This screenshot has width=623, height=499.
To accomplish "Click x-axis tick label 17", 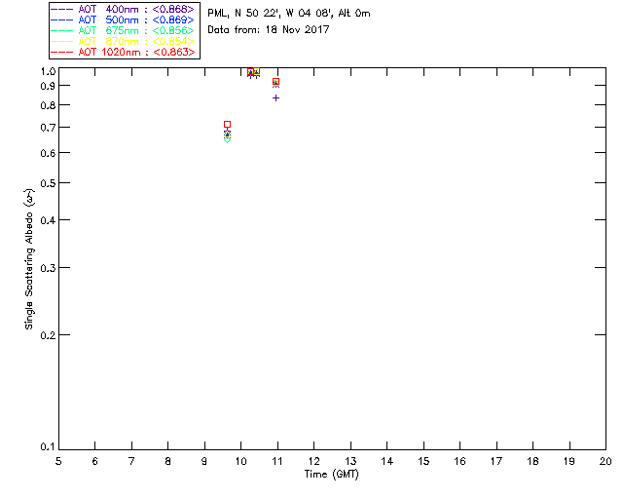I will point(496,461).
